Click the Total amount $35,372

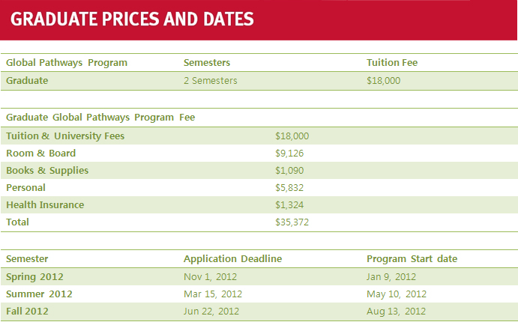point(292,222)
